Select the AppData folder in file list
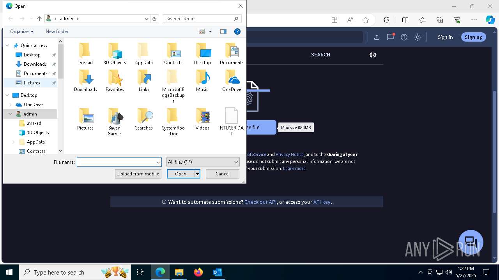The height and width of the screenshot is (280, 499). pos(143,54)
